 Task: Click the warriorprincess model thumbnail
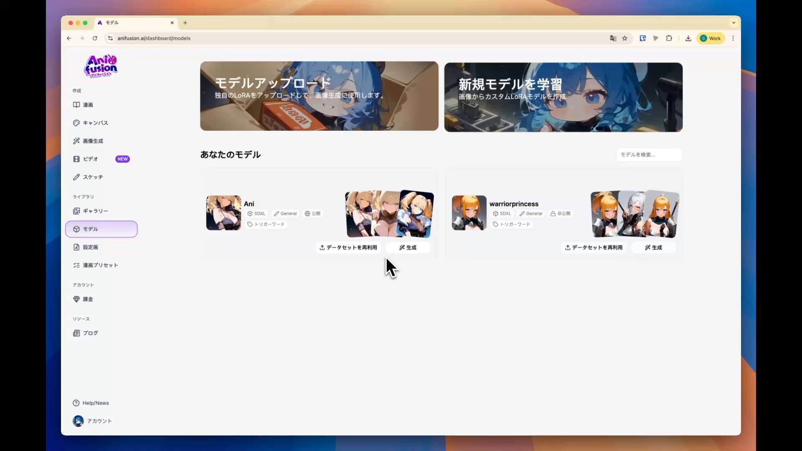point(469,213)
